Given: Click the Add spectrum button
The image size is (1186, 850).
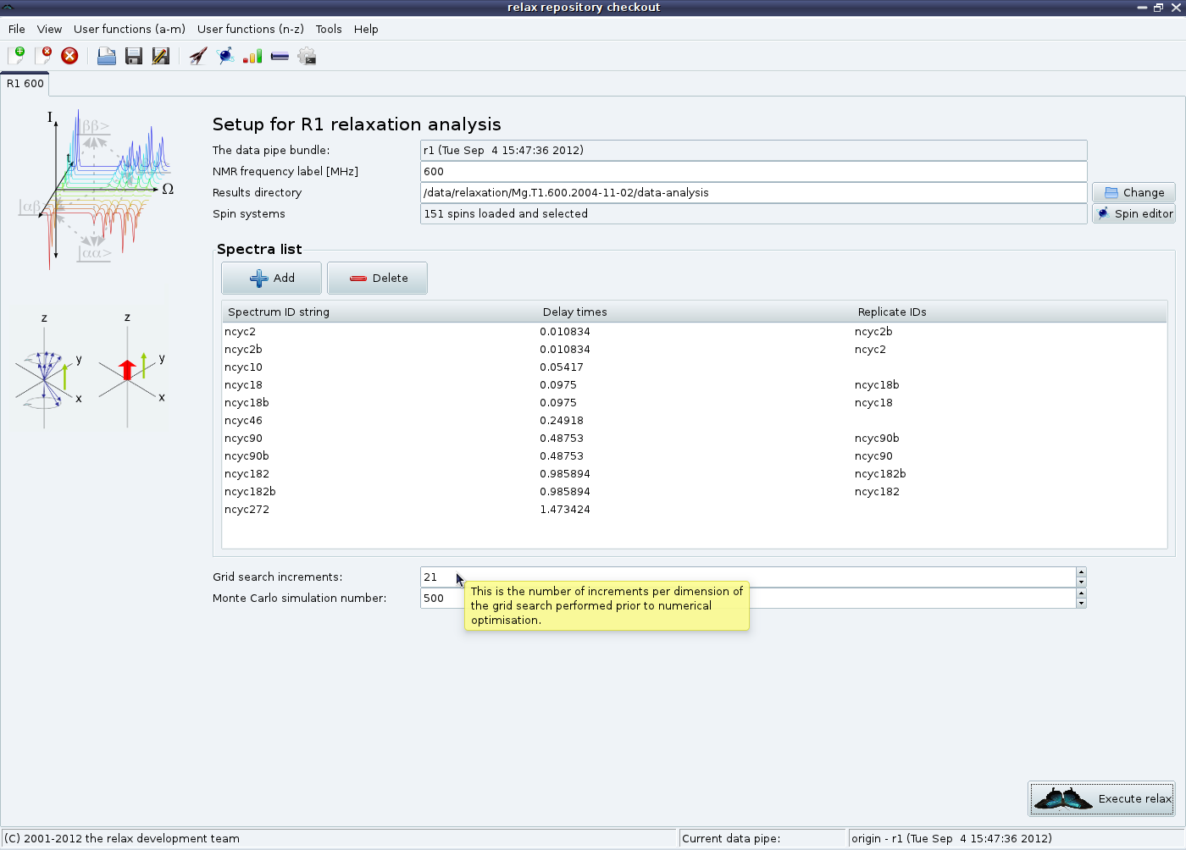Looking at the screenshot, I should click(x=272, y=278).
